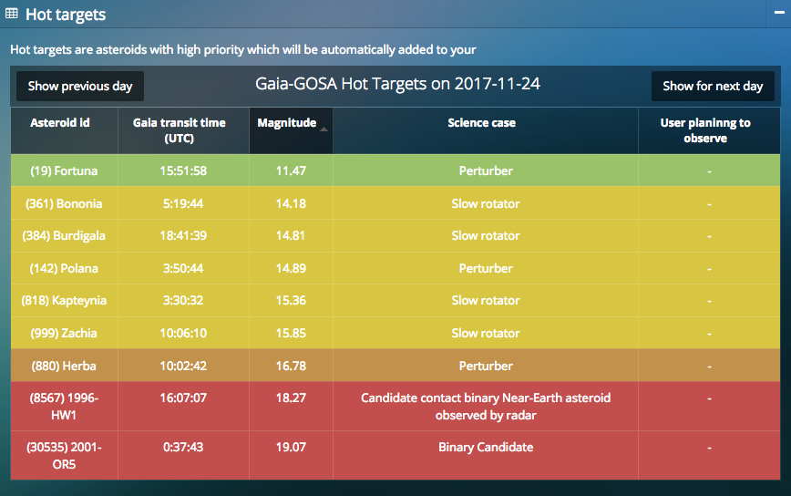The width and height of the screenshot is (791, 496).
Task: Click magnitude value 19.07
Action: (291, 447)
